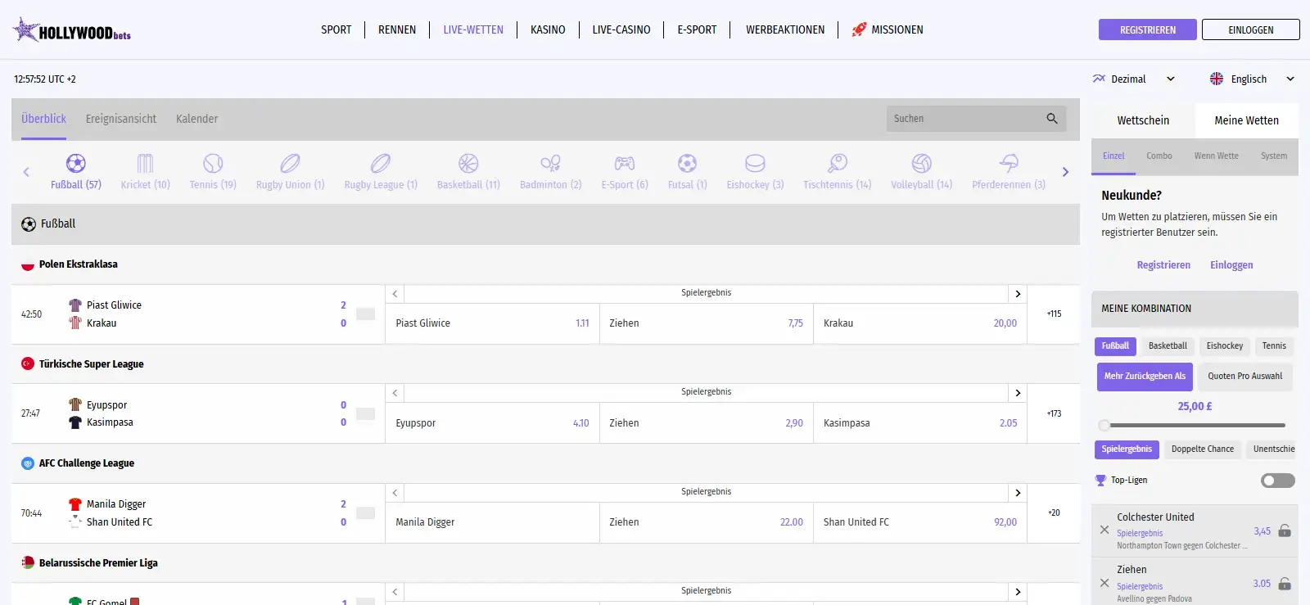Select the E-Sport gamepad icon
The height and width of the screenshot is (605, 1310).
[625, 163]
